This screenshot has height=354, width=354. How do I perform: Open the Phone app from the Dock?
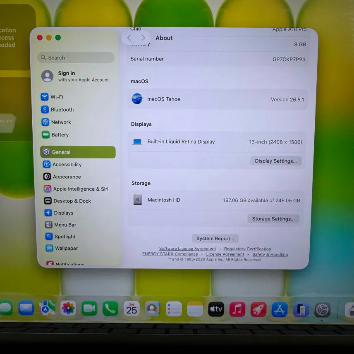(110, 309)
